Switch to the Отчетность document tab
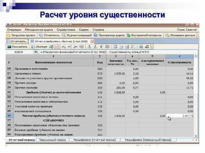This screenshot has height=153, width=205. [17, 41]
